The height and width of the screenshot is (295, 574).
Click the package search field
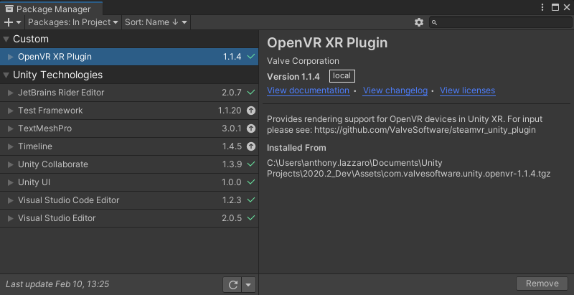point(502,22)
